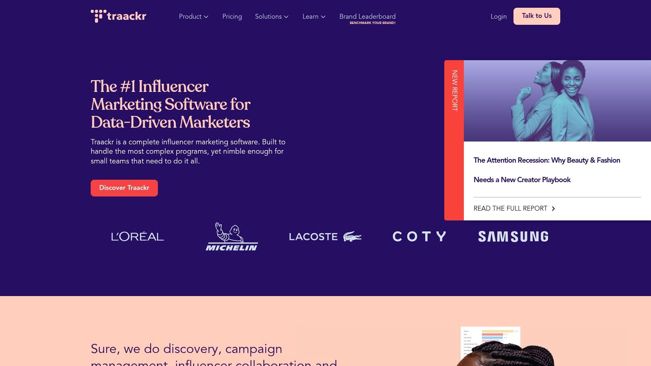Click the L'Oréal brand logo
Screen dimensions: 651x366
point(138,237)
